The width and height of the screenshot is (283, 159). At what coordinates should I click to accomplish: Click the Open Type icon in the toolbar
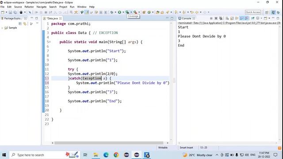coord(157,12)
